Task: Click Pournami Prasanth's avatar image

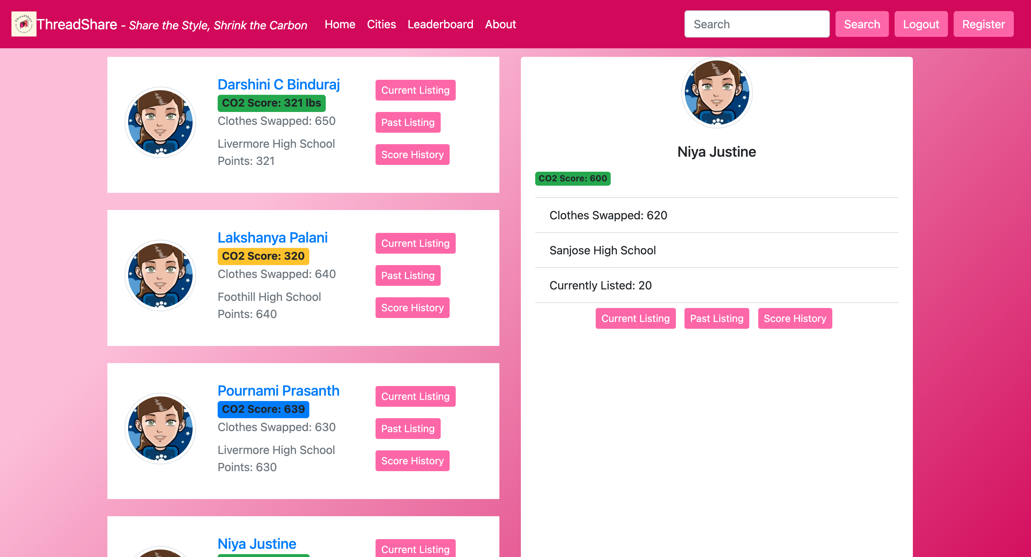Action: tap(160, 429)
